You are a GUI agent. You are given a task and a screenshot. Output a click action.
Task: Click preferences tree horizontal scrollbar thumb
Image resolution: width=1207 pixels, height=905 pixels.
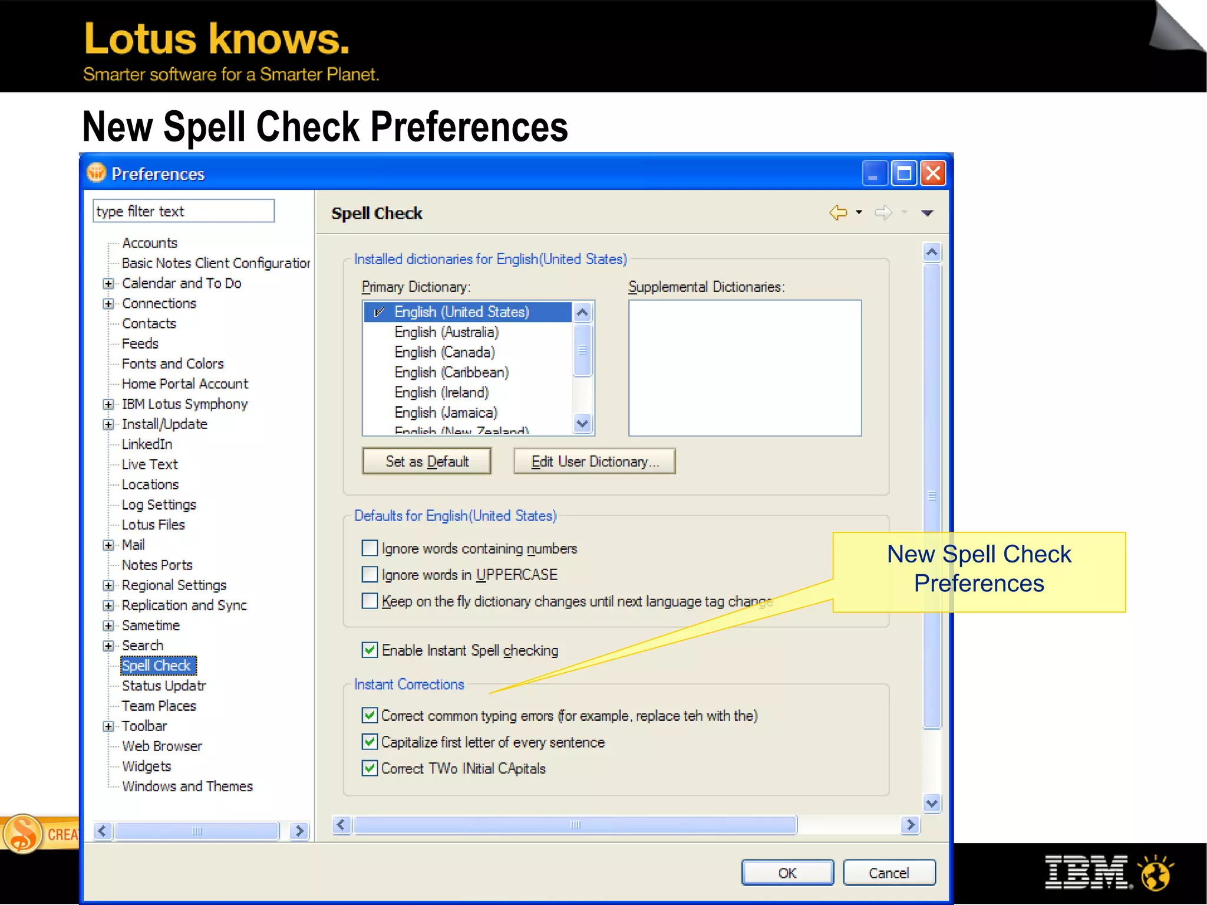click(x=197, y=831)
